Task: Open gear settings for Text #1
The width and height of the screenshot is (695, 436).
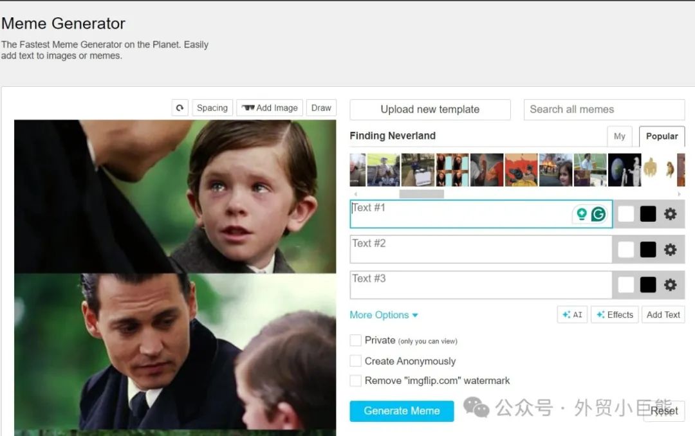Action: coord(670,214)
